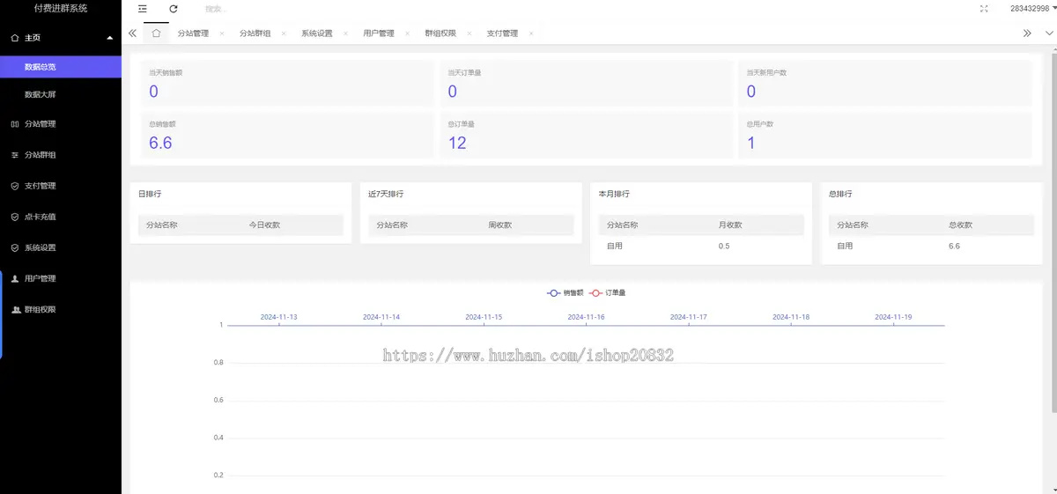
Task: Click the 2024-11-16 chart axis label
Action: [586, 317]
